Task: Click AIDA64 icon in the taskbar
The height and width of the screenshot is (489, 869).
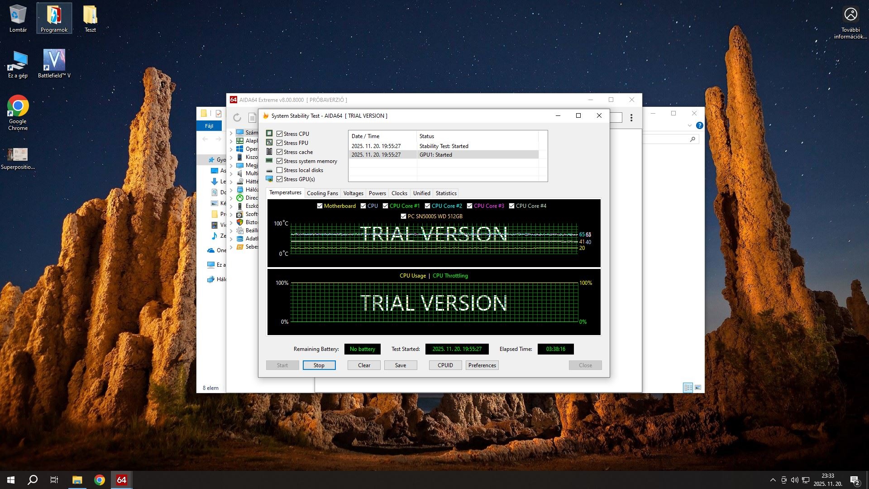Action: point(121,480)
